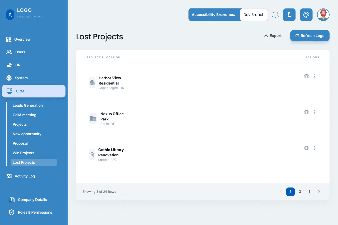Screen dimensions: 338x225
Task: Click the compass logo icon
Action: 10,15
